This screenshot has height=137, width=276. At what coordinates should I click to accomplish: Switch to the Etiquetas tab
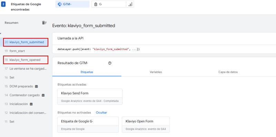pyautogui.click(x=87, y=72)
